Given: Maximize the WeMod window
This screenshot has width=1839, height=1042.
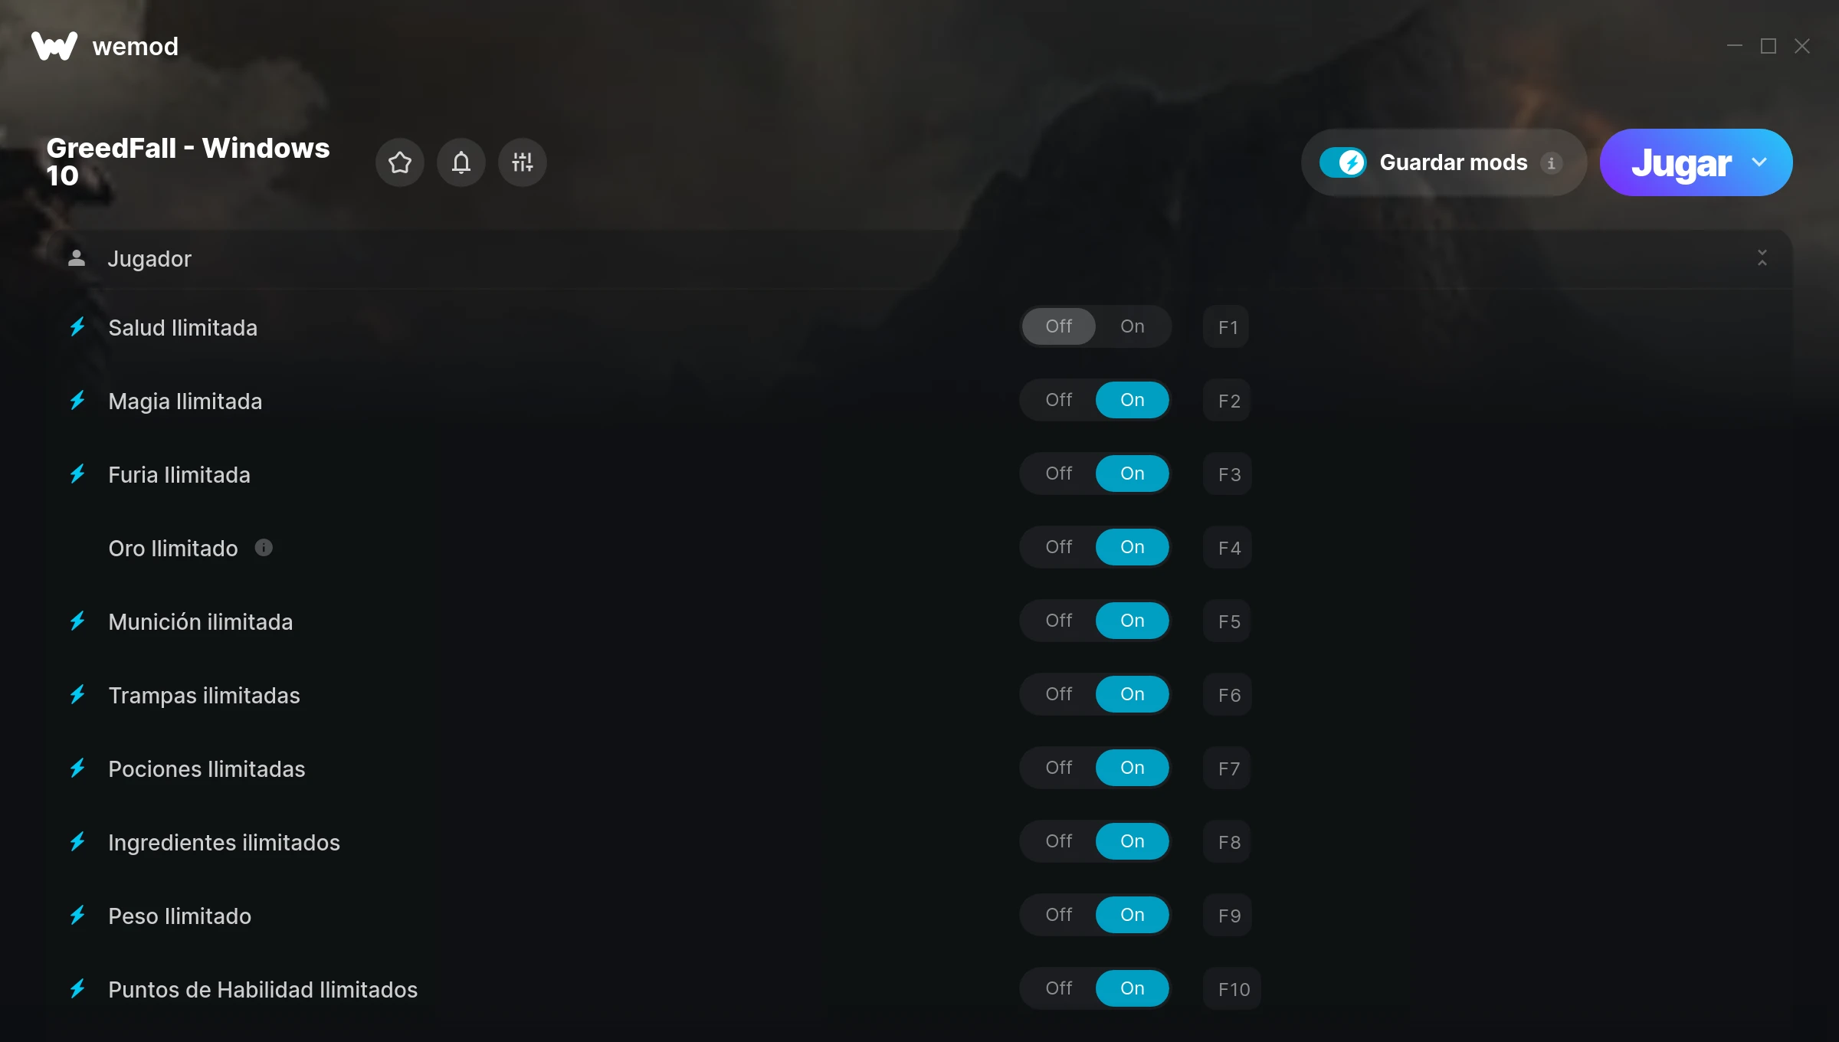Looking at the screenshot, I should point(1769,46).
